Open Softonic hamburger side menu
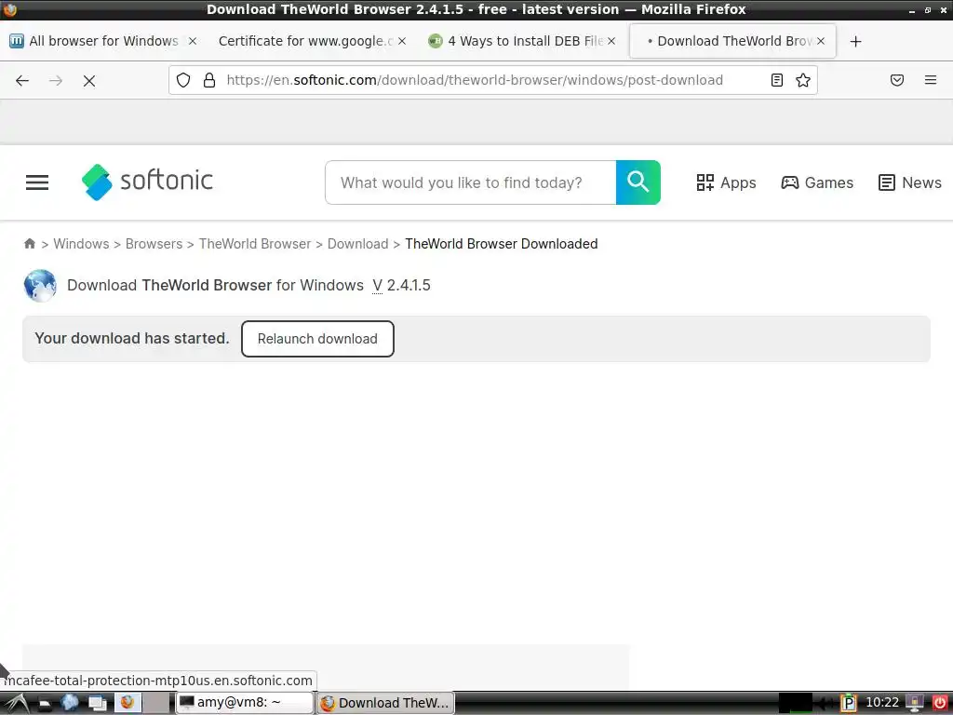The height and width of the screenshot is (715, 953). pos(37,182)
